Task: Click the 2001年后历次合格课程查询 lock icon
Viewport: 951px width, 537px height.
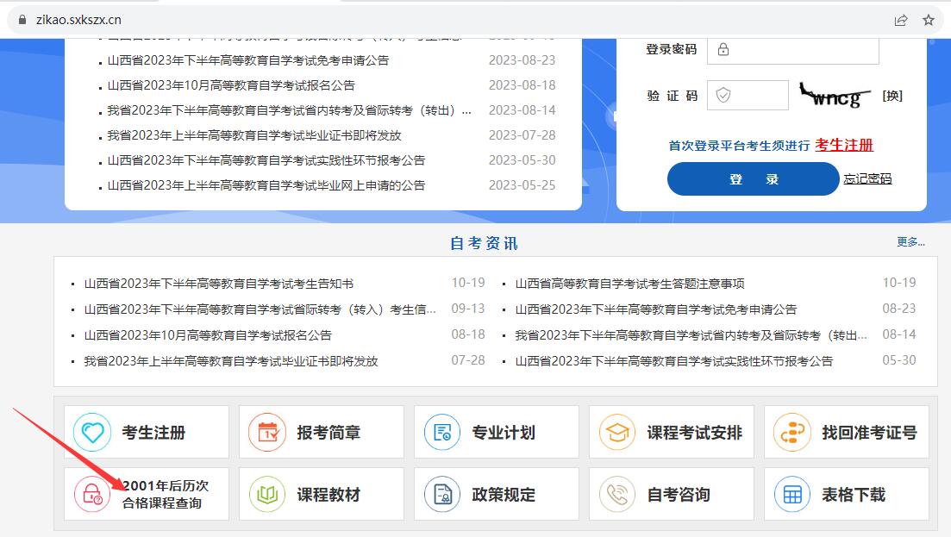Action: click(92, 495)
